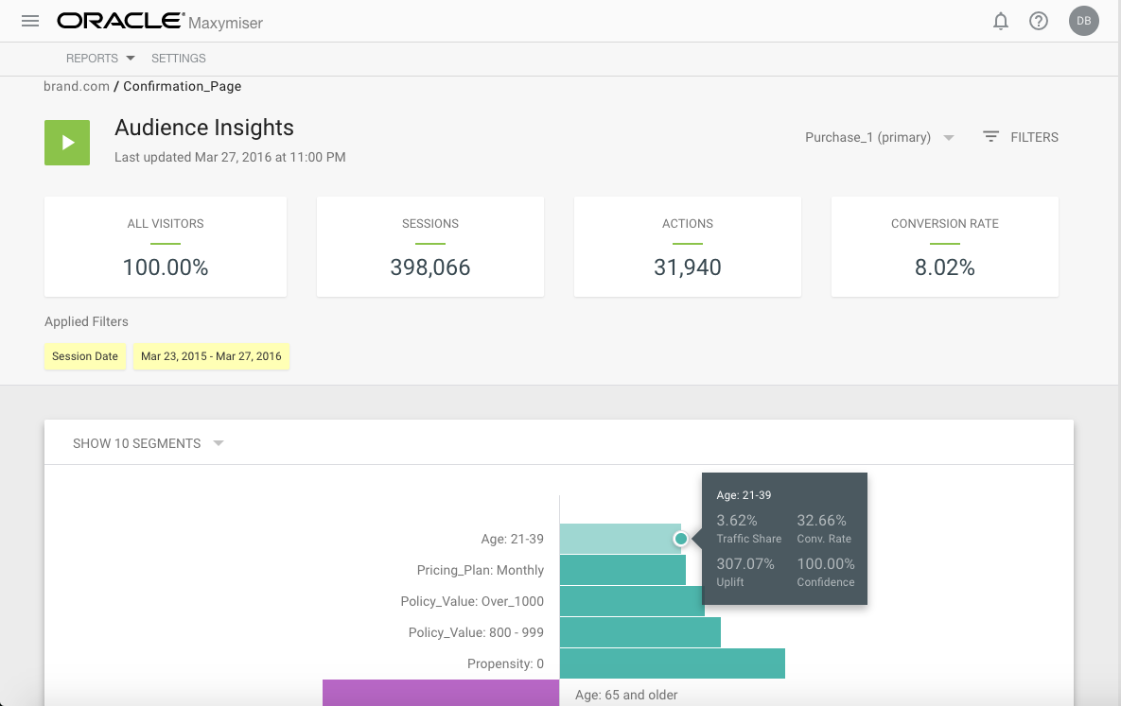1121x706 pixels.
Task: Open the help question mark icon
Action: (x=1038, y=21)
